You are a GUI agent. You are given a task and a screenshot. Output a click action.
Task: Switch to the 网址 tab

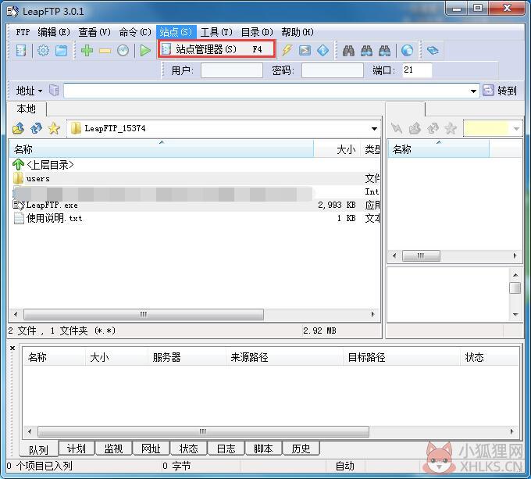coord(151,449)
